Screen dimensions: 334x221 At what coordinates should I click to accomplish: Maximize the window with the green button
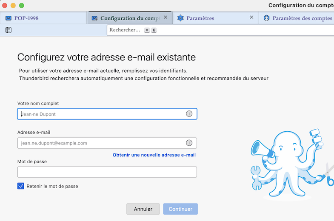click(x=22, y=6)
